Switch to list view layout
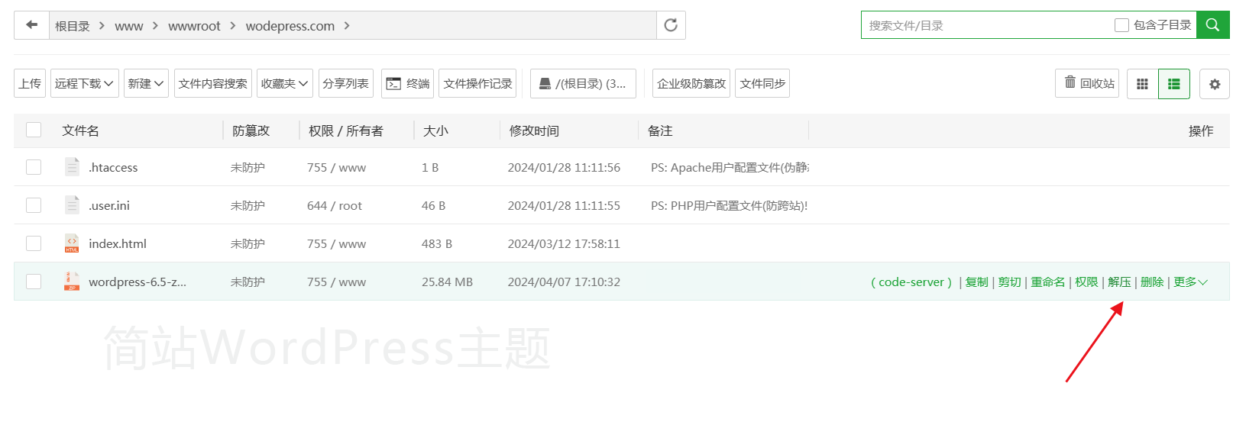 pos(1174,84)
